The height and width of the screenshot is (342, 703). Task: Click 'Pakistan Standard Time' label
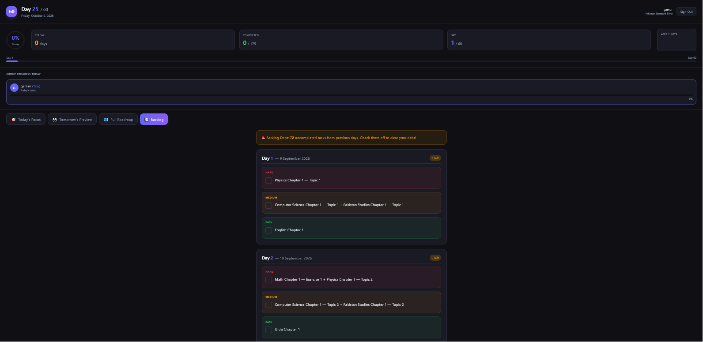coord(659,14)
